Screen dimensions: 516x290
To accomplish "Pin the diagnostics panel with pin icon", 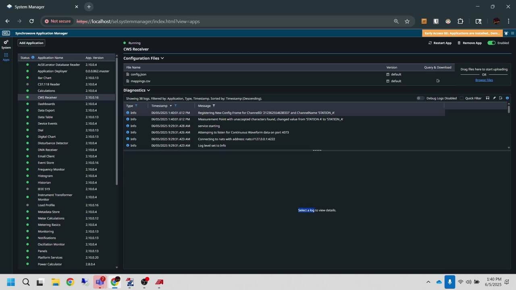I will click(494, 98).
